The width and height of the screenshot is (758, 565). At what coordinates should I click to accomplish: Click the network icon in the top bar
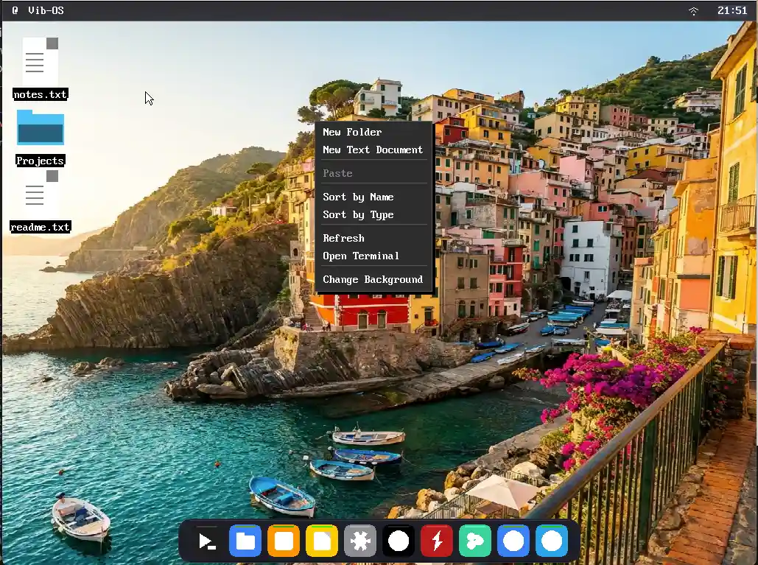(x=693, y=10)
